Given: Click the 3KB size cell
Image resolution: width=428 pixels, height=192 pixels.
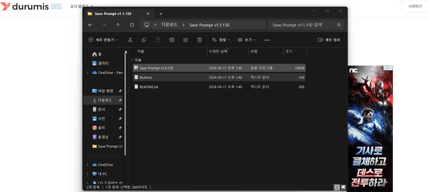Looking at the screenshot, I should 301,87.
